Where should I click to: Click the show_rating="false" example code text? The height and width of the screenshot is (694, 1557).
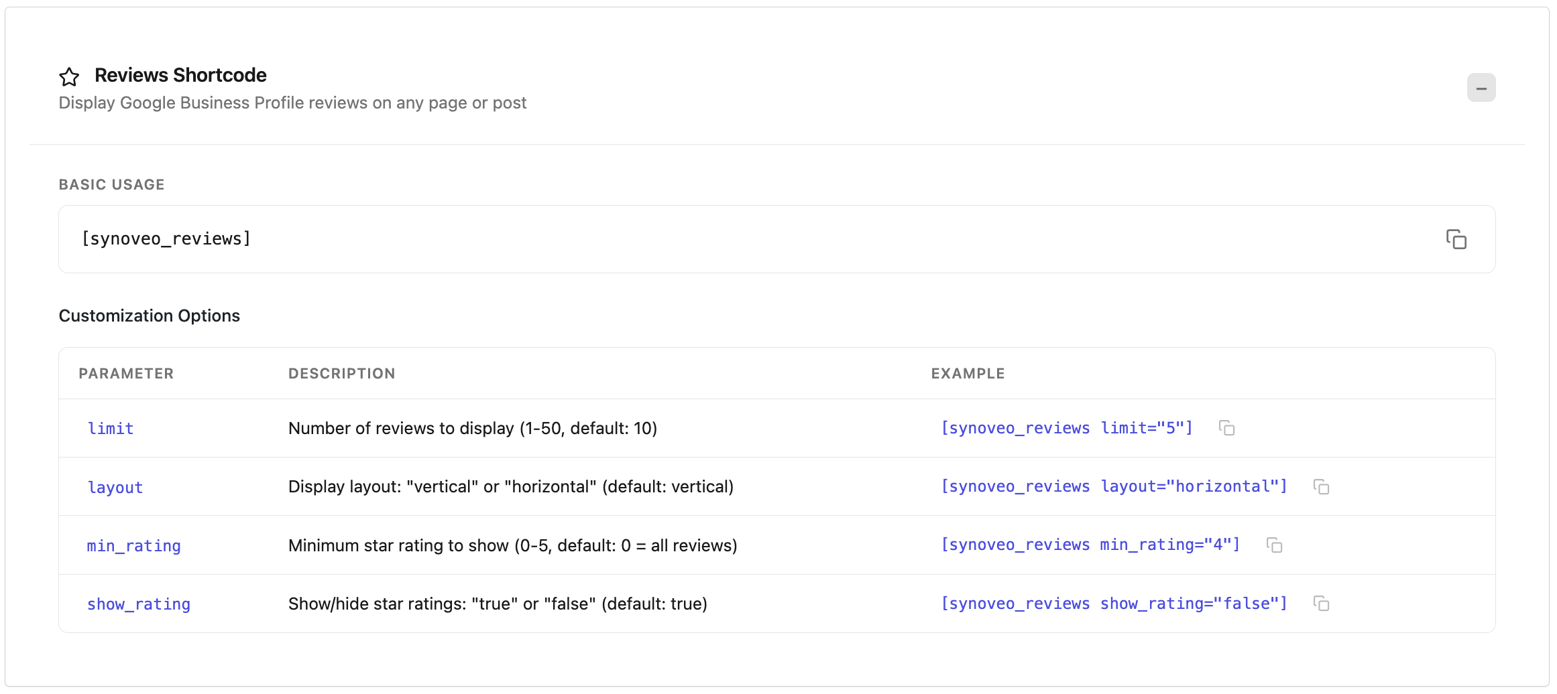pos(1114,604)
